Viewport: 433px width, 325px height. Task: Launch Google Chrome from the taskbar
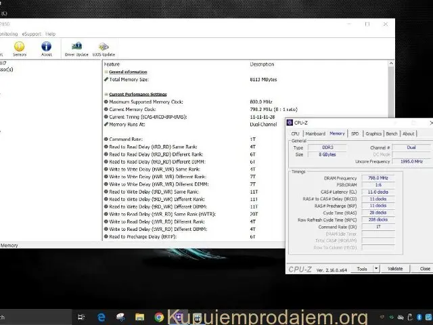(159, 316)
